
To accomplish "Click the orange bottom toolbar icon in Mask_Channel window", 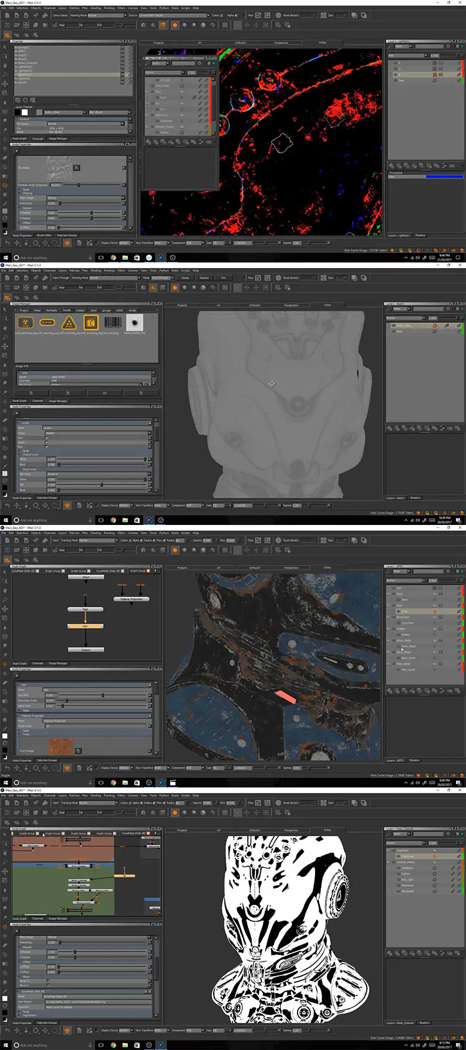I will point(67,1031).
